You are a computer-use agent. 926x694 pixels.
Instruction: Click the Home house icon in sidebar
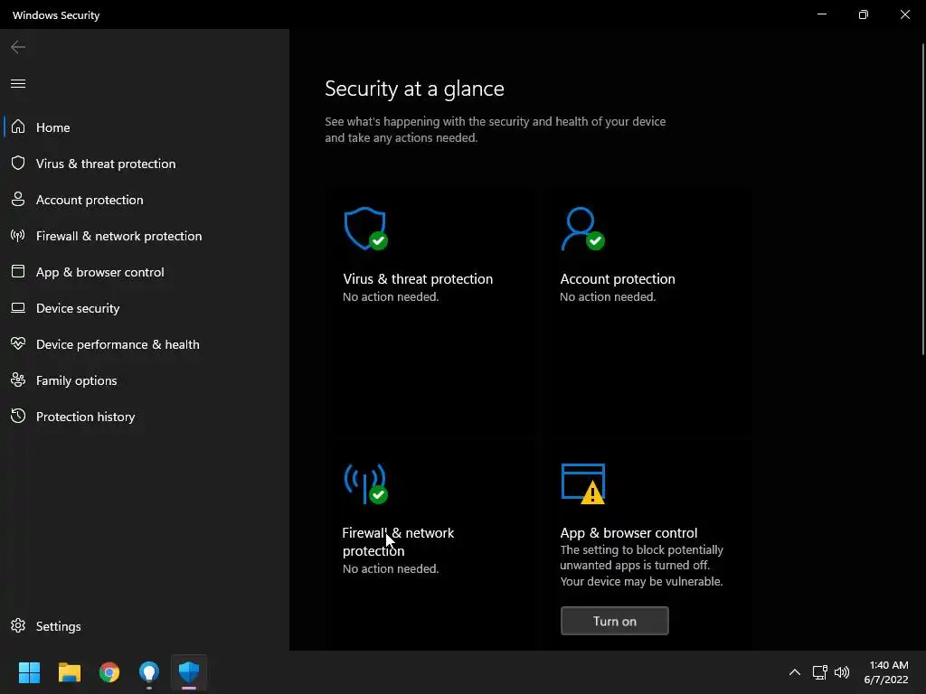coord(18,127)
